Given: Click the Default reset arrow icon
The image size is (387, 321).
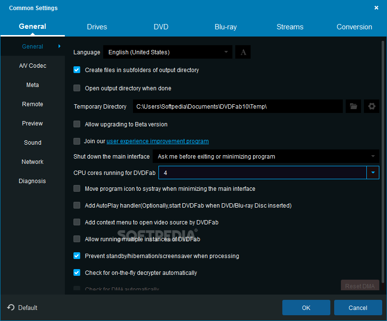Looking at the screenshot, I should 11,308.
